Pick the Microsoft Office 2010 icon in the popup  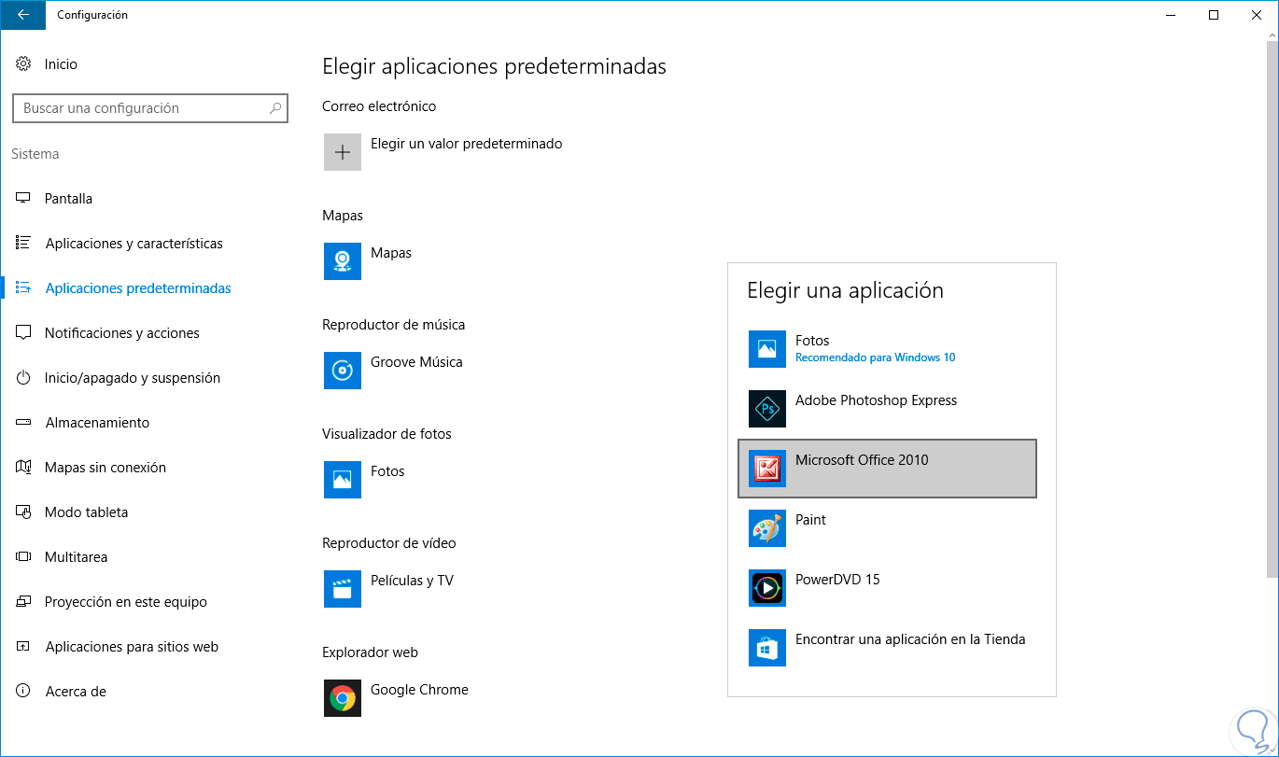(x=767, y=469)
